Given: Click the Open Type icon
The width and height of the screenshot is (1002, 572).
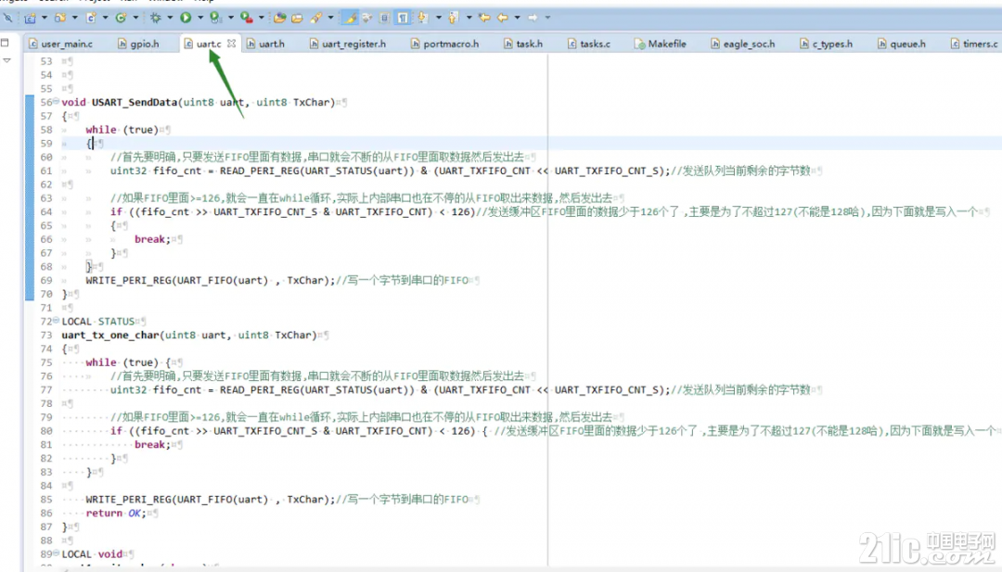Looking at the screenshot, I should click(279, 18).
